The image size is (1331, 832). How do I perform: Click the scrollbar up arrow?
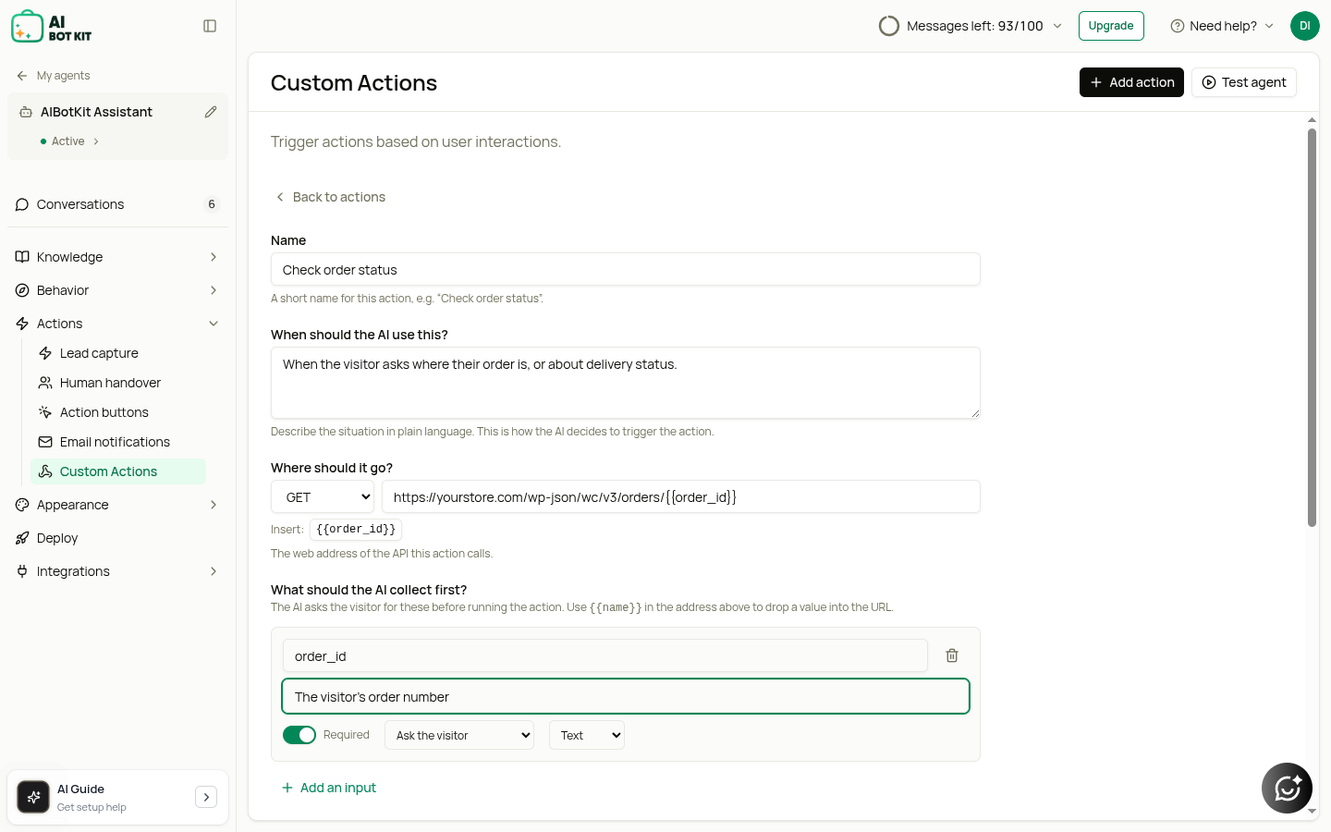point(1312,120)
